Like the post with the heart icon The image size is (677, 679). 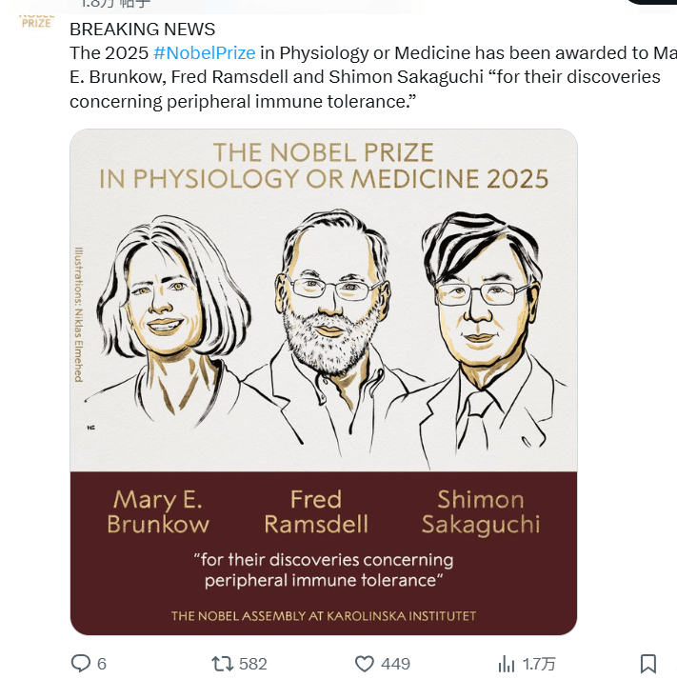[x=364, y=663]
